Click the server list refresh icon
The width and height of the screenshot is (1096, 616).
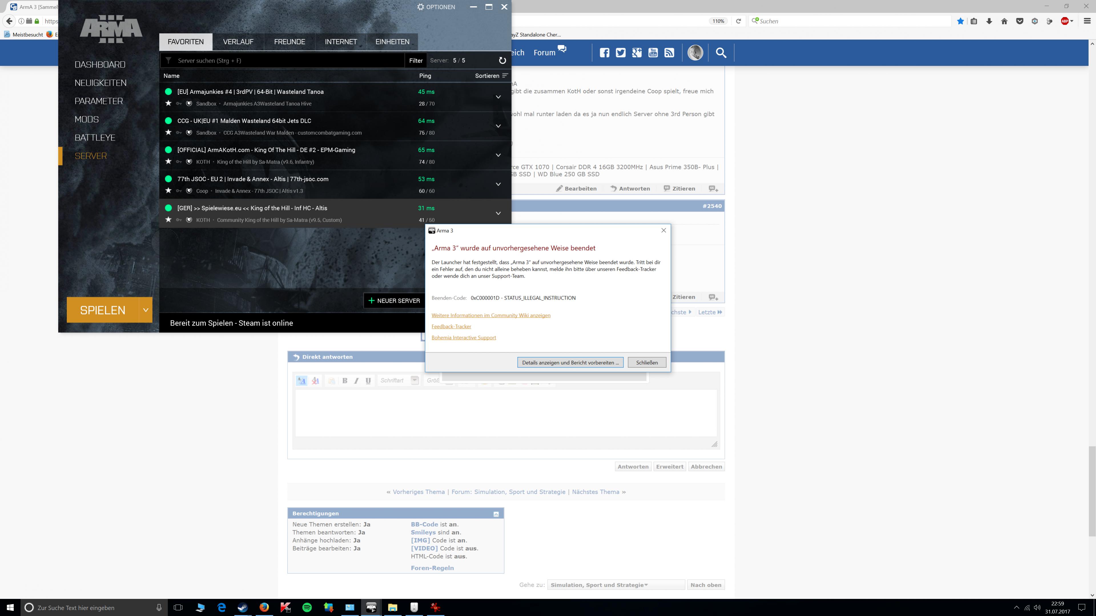[x=502, y=60]
